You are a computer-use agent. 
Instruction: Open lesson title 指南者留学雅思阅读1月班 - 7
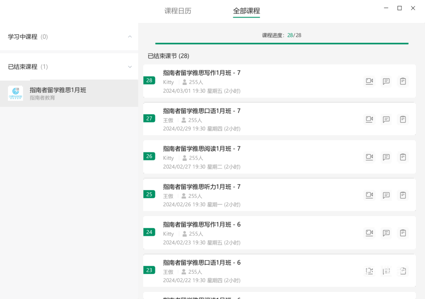(202, 149)
